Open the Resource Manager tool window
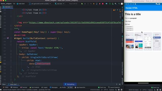The image size is (162, 91). (1, 21)
